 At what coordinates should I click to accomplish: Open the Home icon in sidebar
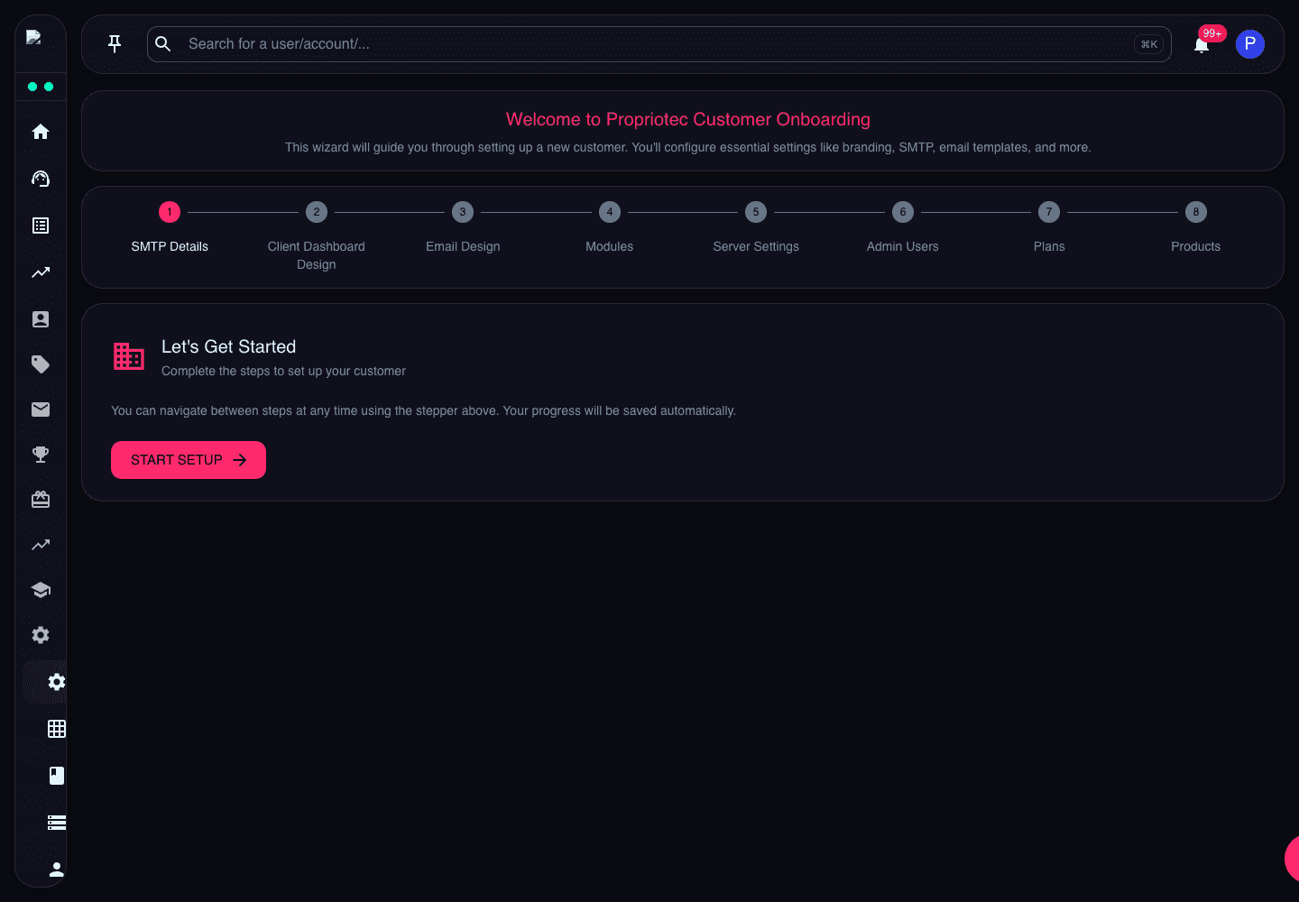coord(41,132)
